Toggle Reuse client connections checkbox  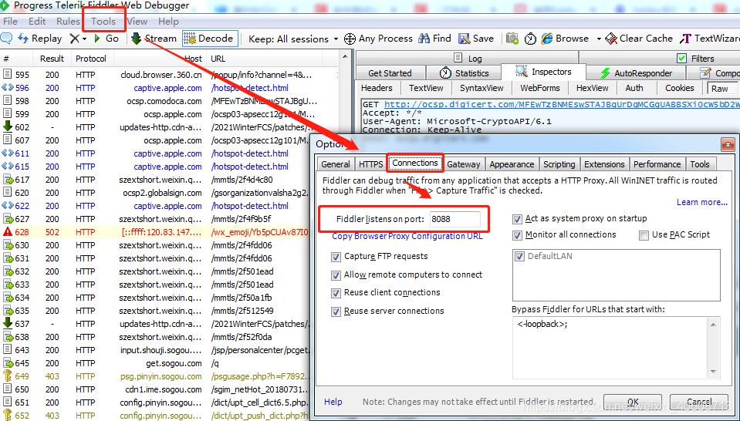point(336,293)
